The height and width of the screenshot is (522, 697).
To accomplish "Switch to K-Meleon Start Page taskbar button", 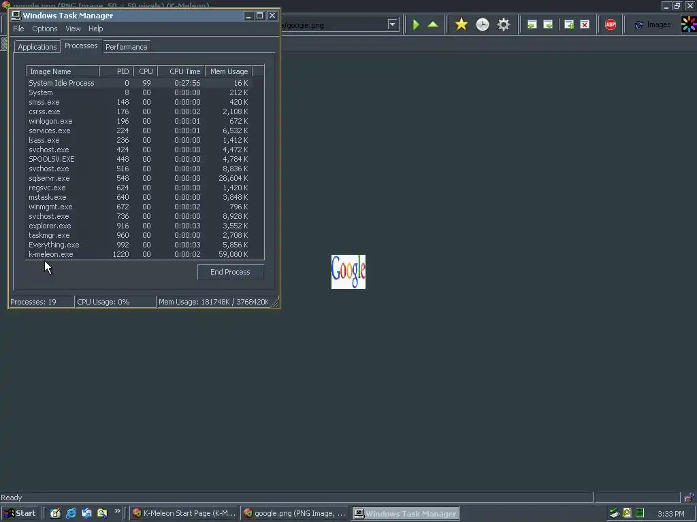I will (x=184, y=514).
